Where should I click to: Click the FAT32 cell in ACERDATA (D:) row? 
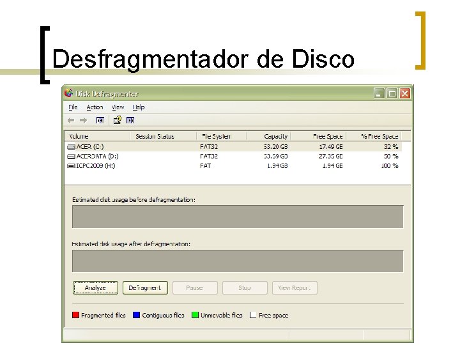coord(209,157)
